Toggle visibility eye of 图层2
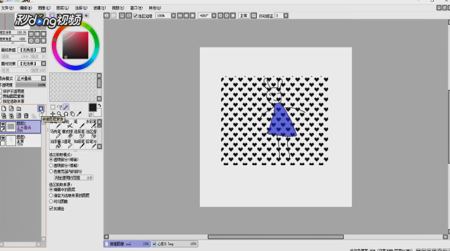The width and height of the screenshot is (450, 251). [x=3, y=125]
